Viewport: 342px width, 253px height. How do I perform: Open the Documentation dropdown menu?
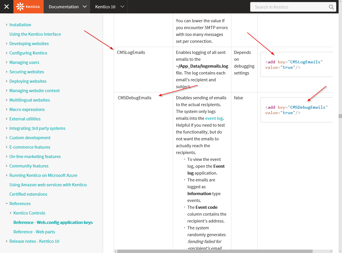pyautogui.click(x=67, y=6)
